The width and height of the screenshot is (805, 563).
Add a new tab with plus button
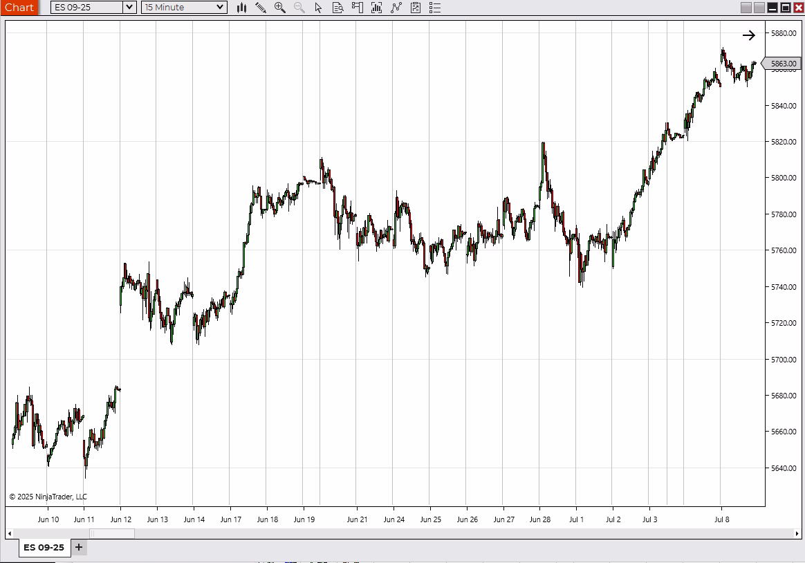79,547
